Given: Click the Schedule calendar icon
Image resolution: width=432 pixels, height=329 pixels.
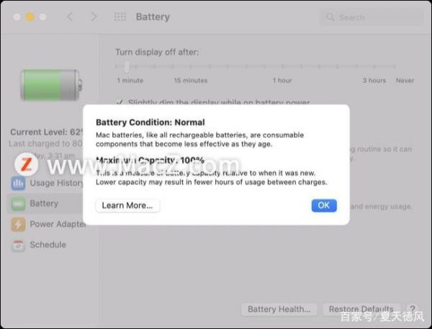Looking at the screenshot, I should (x=18, y=245).
